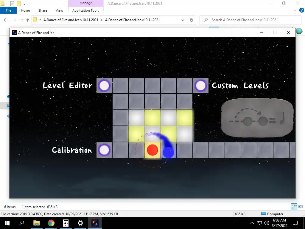This screenshot has height=229, width=305.
Task: Expand the Explorer ribbon chevron
Action: tap(295, 10)
